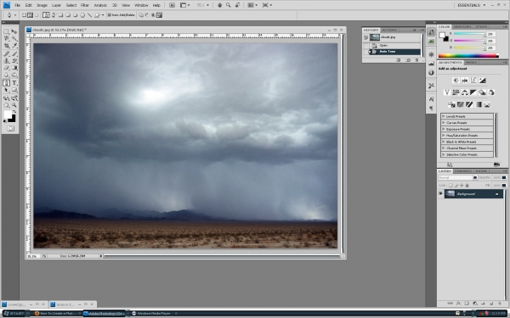Image resolution: width=510 pixels, height=318 pixels.
Task: Toggle Auto Add/Delete checkbox
Action: pyautogui.click(x=110, y=15)
